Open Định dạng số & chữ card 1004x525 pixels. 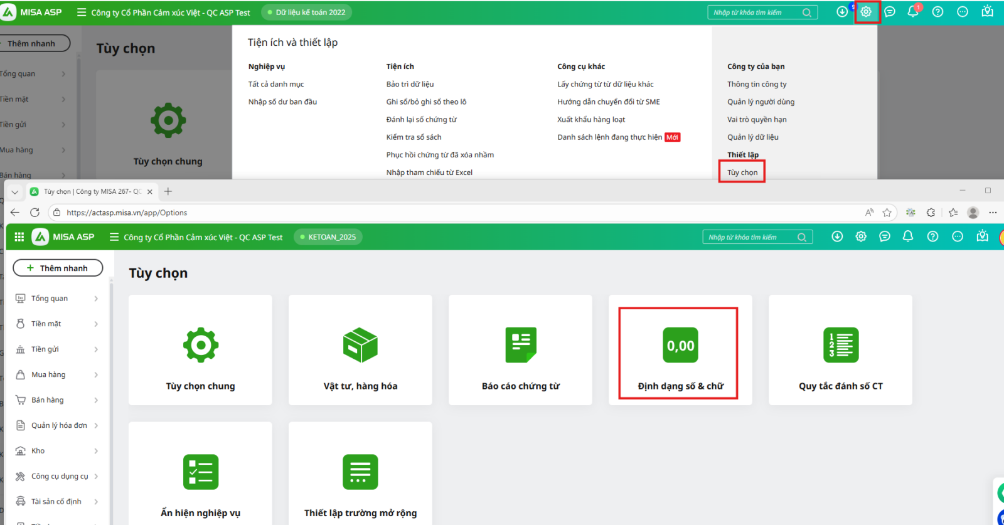680,351
